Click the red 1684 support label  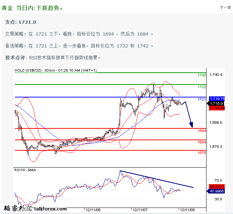(x=202, y=142)
